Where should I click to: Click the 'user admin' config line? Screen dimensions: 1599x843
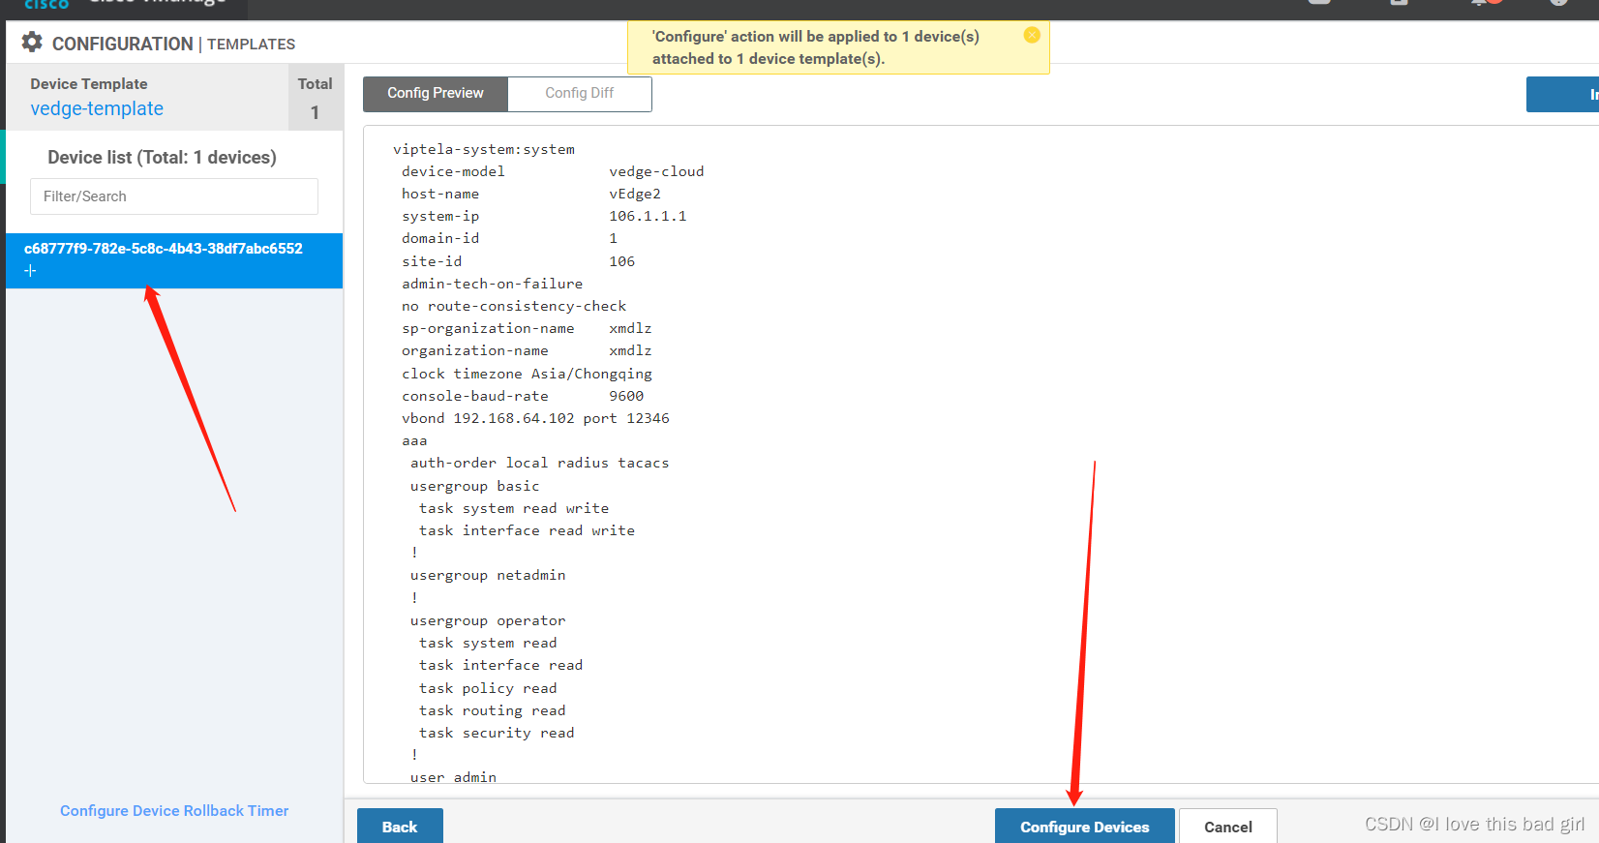[x=453, y=776]
